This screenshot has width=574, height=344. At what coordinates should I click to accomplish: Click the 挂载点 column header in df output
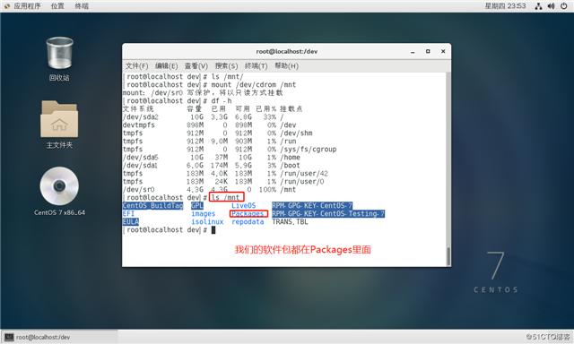[x=291, y=109]
